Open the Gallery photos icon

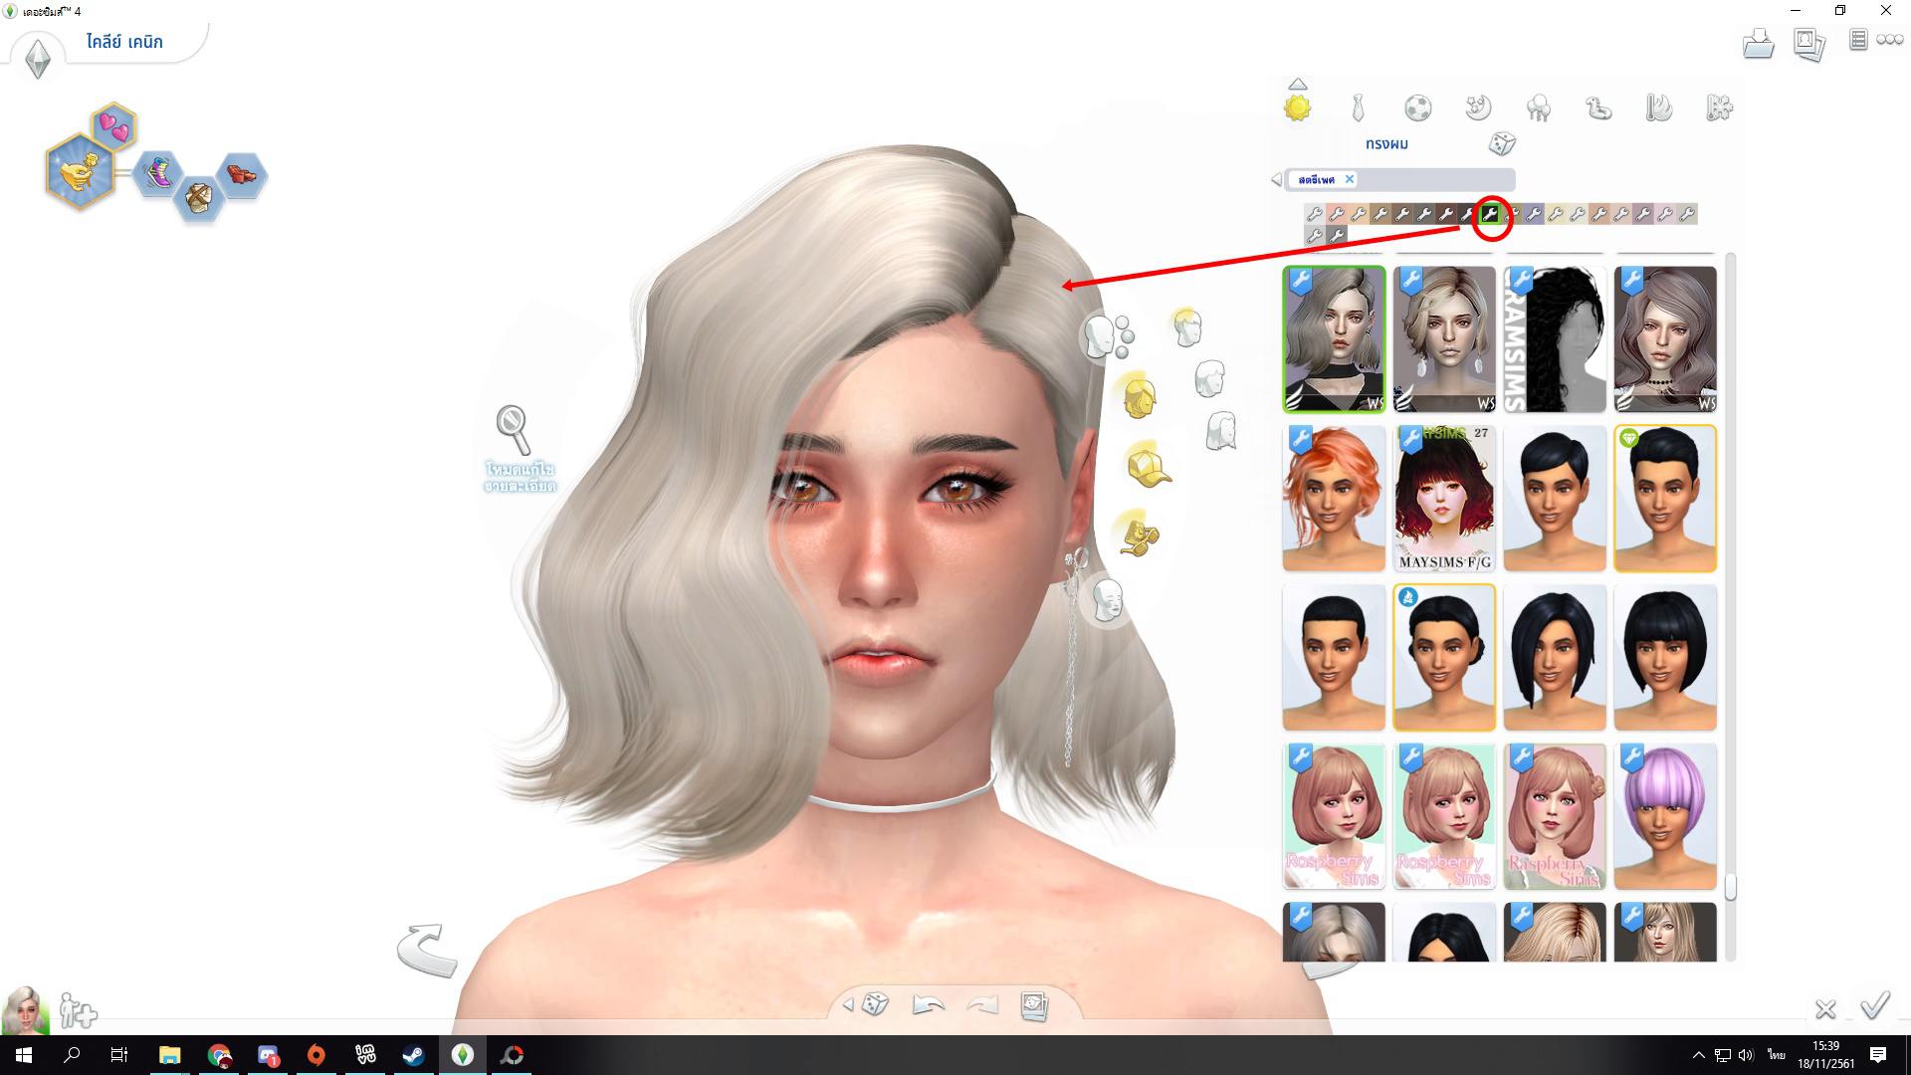[1809, 43]
